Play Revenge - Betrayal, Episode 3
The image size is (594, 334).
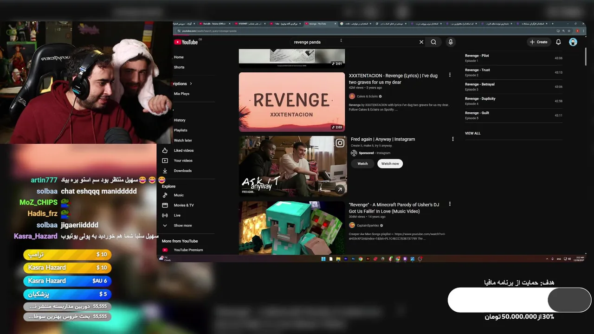514,87
